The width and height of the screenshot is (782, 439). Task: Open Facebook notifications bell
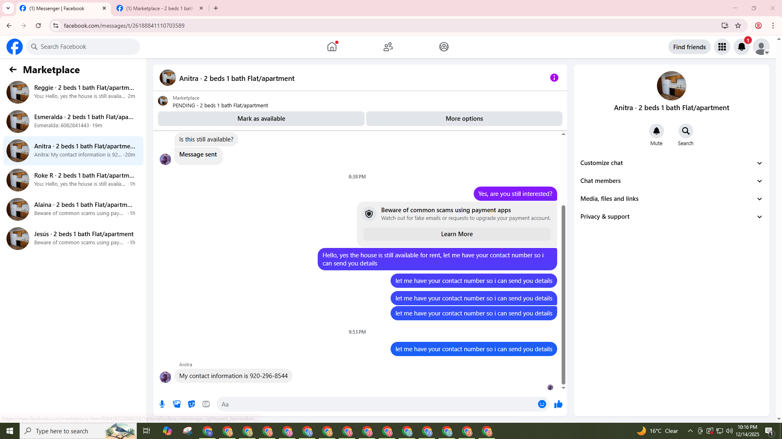point(741,47)
